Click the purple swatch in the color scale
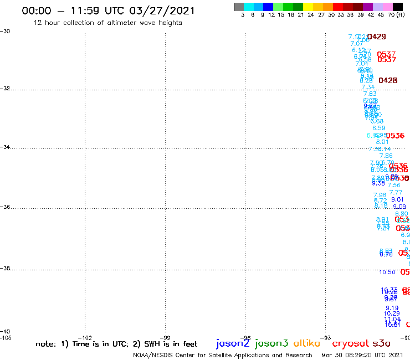This screenshot has width=410, height=360. coord(368,7)
